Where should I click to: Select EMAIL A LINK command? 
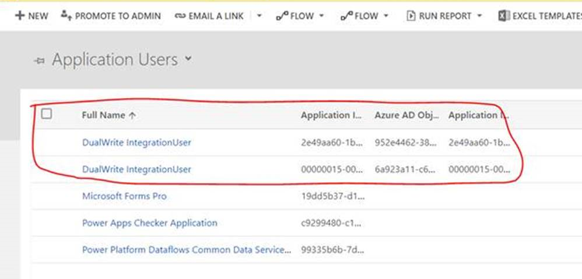click(x=216, y=16)
